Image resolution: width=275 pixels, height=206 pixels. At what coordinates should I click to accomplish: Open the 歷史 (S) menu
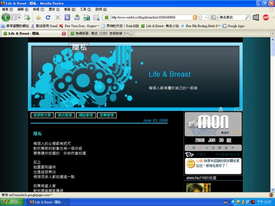pyautogui.click(x=54, y=9)
